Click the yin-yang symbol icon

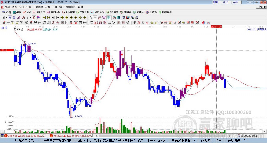click(204, 23)
